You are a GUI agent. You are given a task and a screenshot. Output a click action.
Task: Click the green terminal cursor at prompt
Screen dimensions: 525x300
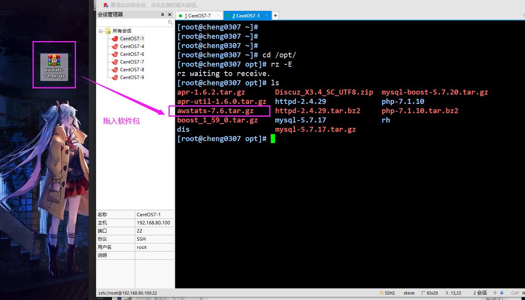coord(273,139)
